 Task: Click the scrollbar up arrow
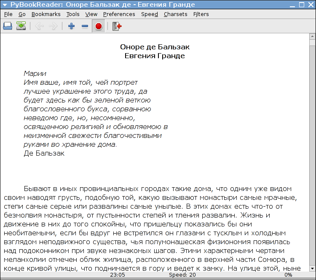click(x=312, y=37)
